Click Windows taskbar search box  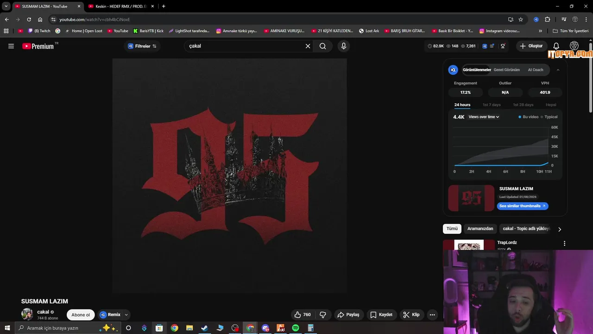pos(68,328)
